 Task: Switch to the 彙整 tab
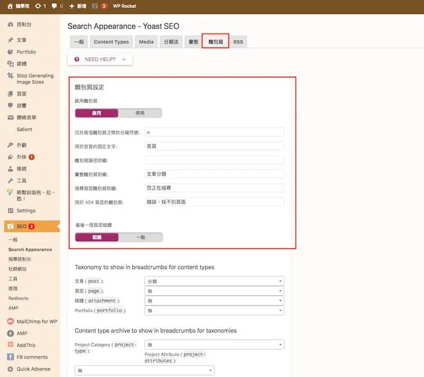pyautogui.click(x=193, y=42)
